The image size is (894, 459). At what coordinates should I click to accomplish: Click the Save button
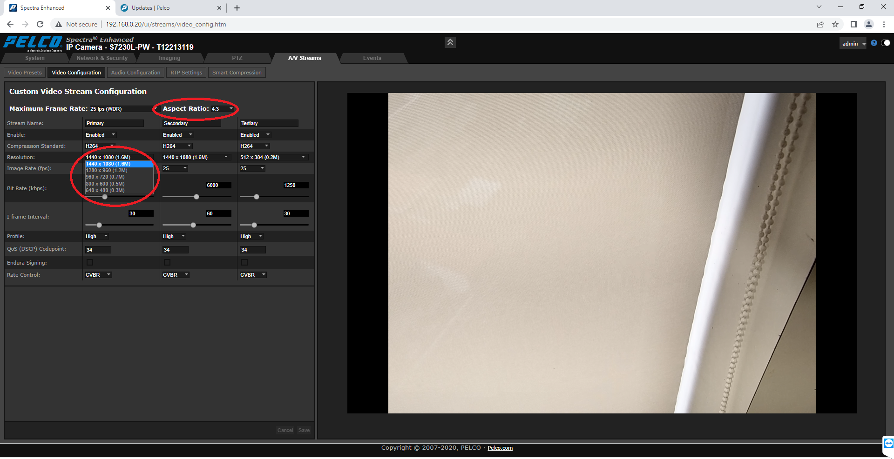pos(304,430)
